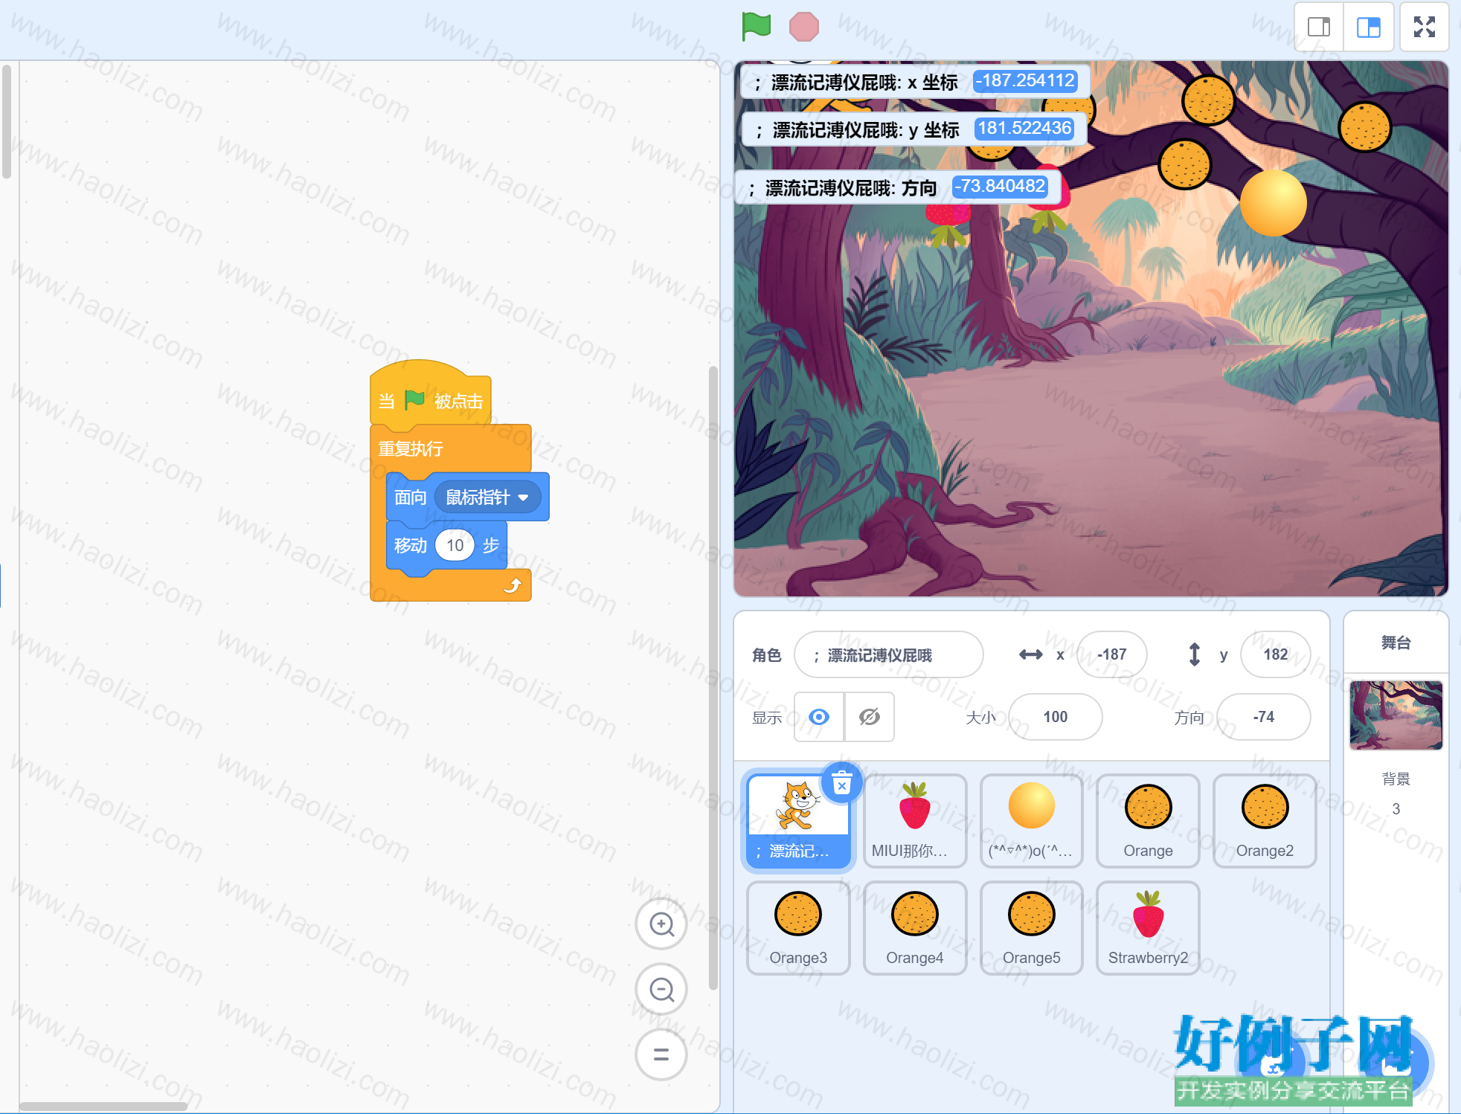This screenshot has width=1461, height=1114.
Task: Click the green flag to start
Action: pos(757,27)
